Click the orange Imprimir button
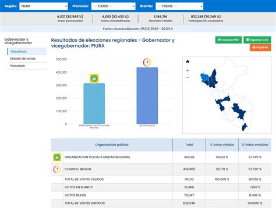Screen dimensions: 276x211 click(260, 48)
